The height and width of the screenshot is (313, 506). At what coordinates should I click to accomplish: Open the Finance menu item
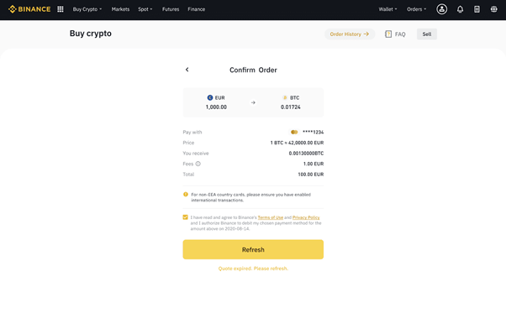[196, 9]
